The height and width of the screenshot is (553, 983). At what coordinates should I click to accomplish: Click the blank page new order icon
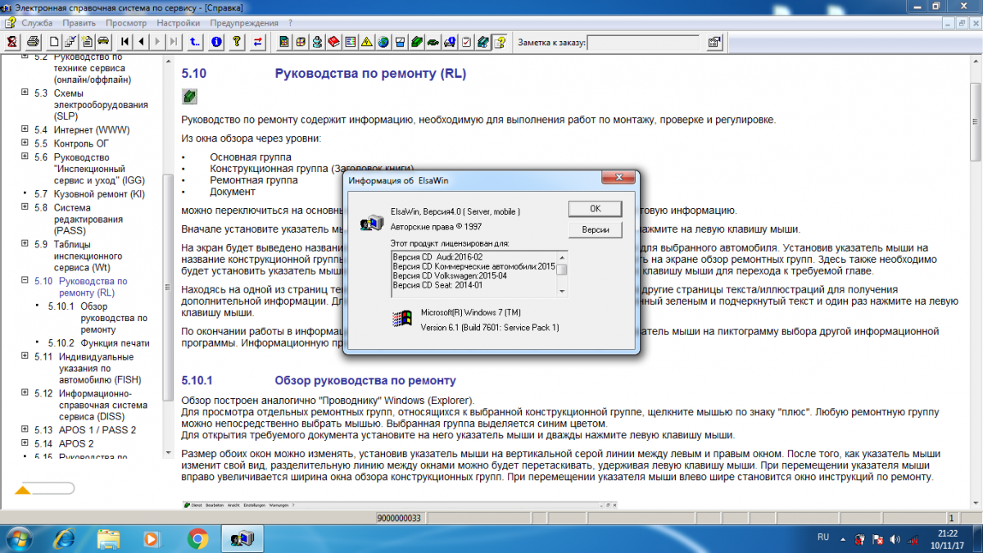tap(54, 41)
